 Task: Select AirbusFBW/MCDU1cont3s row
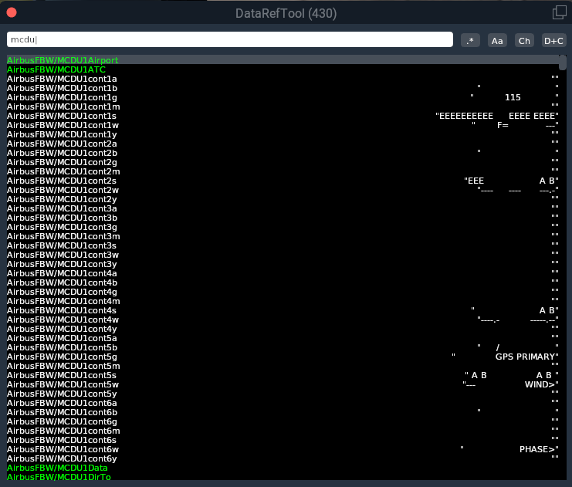tap(283, 245)
